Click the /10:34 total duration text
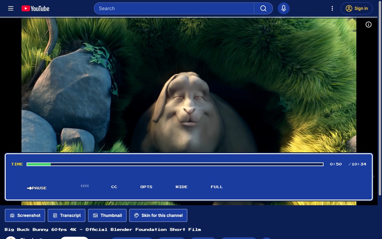 click(x=357, y=164)
